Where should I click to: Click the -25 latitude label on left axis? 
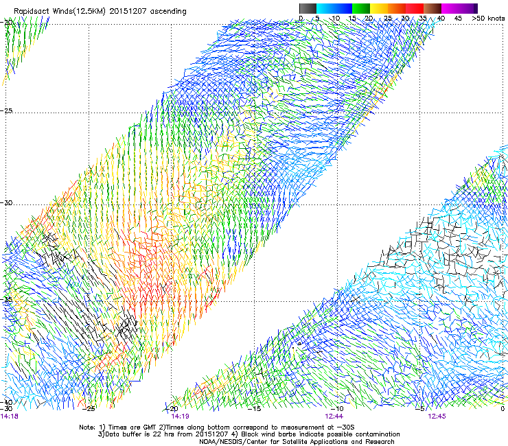[6, 110]
